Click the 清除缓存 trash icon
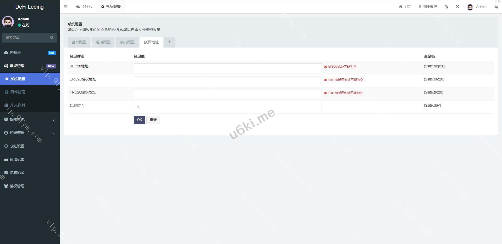 [x=420, y=7]
